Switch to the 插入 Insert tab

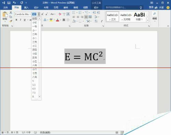click(x=26, y=7)
